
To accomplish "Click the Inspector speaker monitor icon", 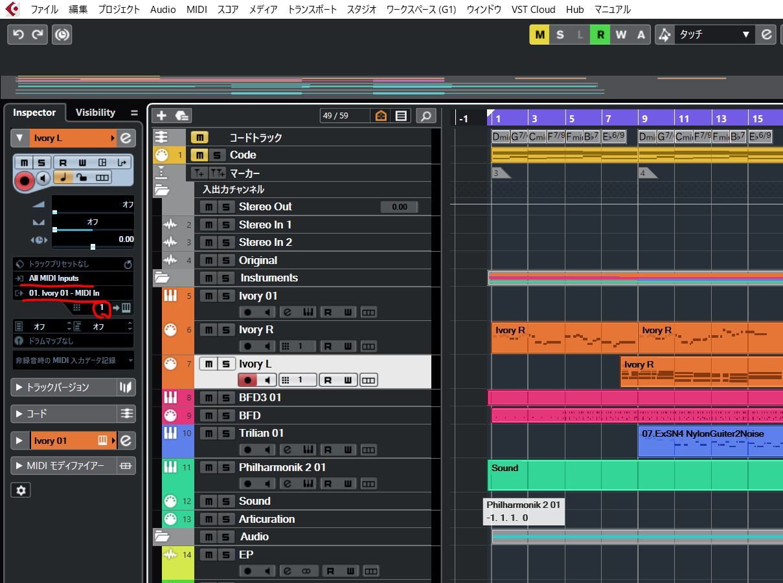I will [x=43, y=178].
